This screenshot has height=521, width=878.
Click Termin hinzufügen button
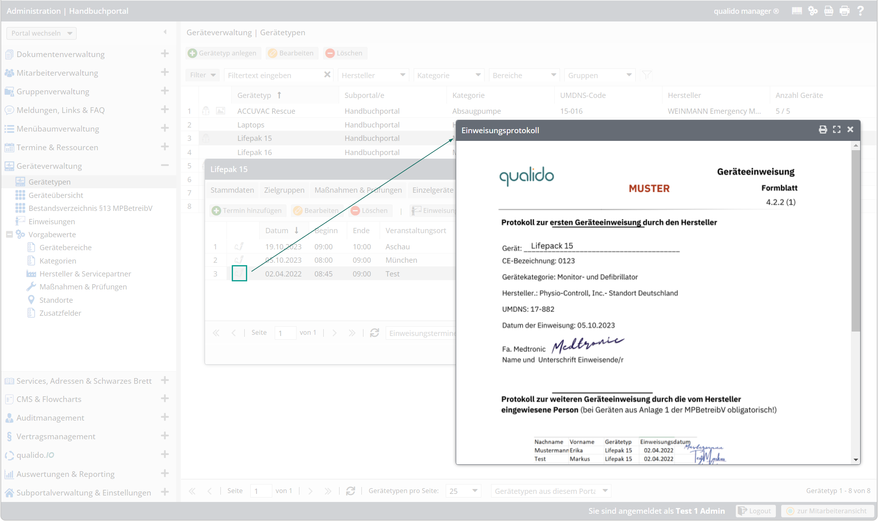pyautogui.click(x=248, y=211)
